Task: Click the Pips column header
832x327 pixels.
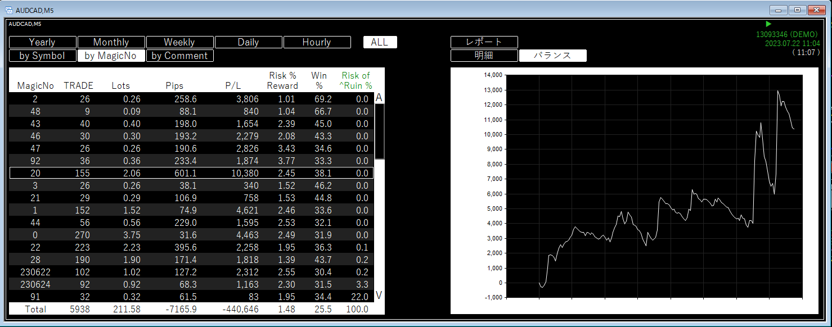Action: 174,86
